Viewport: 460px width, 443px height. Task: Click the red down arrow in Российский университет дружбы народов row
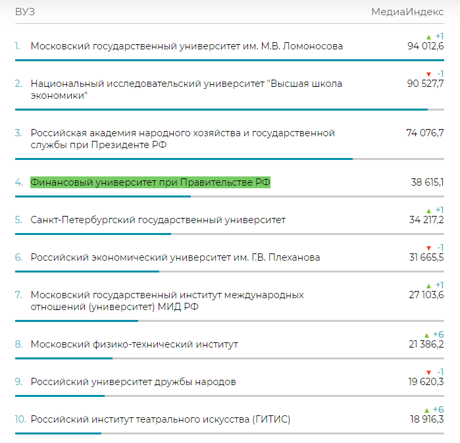[x=429, y=372]
